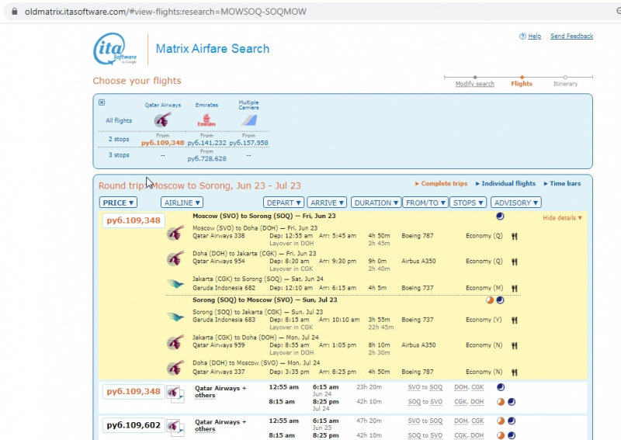
Task: Open the AIRLINE filter dropdown
Action: click(182, 203)
